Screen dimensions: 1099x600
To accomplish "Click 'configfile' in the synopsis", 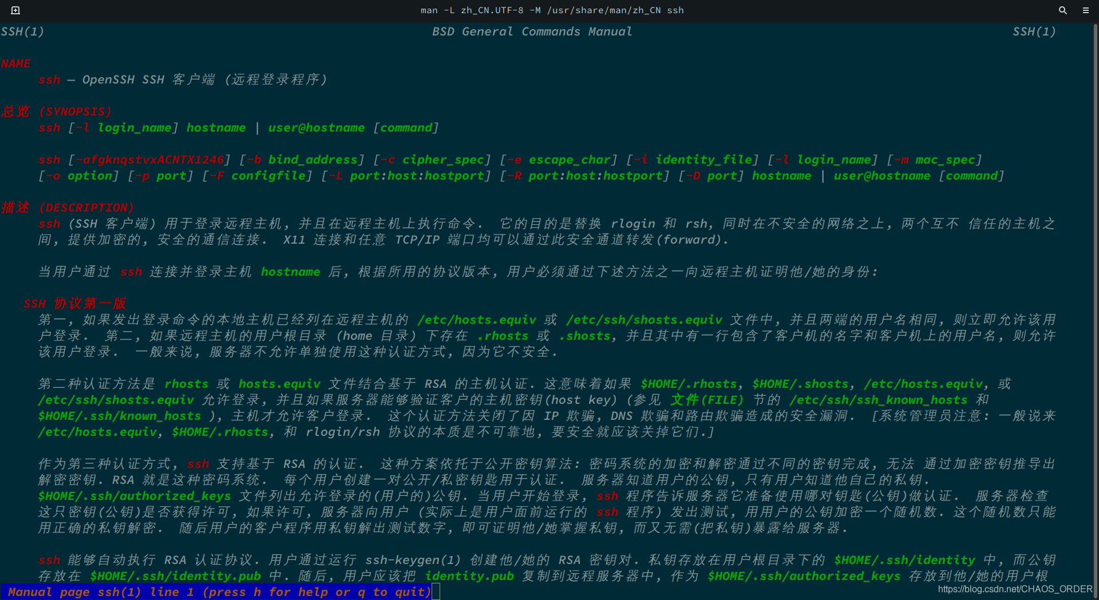I will pyautogui.click(x=268, y=176).
